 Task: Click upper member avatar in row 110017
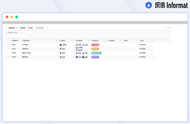tap(77, 48)
